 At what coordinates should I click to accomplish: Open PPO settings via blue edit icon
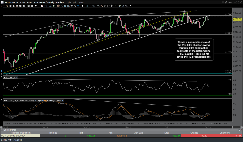[35, 101]
